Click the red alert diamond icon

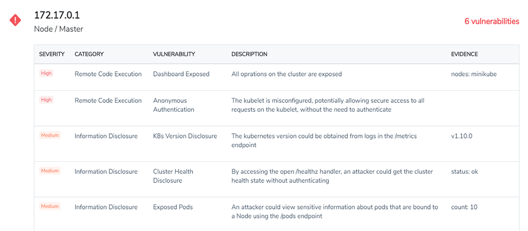15,20
